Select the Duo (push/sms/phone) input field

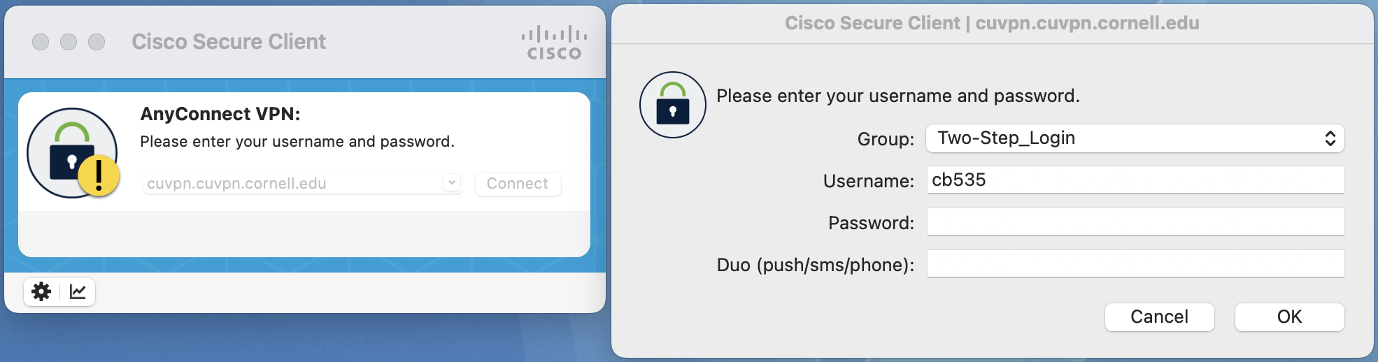pyautogui.click(x=1135, y=264)
